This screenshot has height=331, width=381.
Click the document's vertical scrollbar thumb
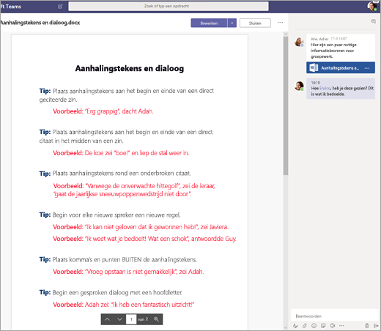click(x=286, y=105)
